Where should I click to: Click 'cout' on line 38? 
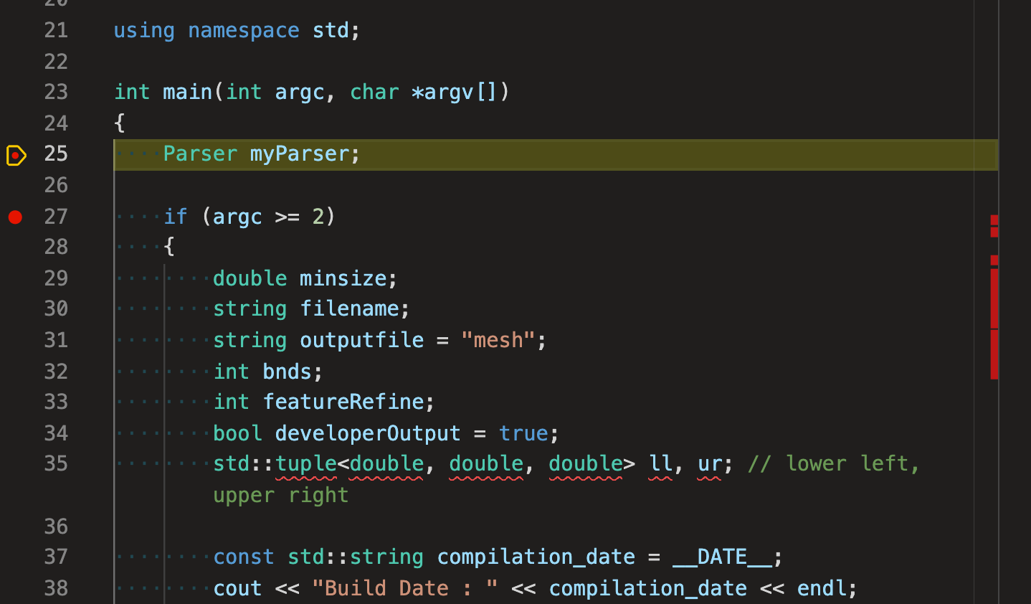pos(237,588)
